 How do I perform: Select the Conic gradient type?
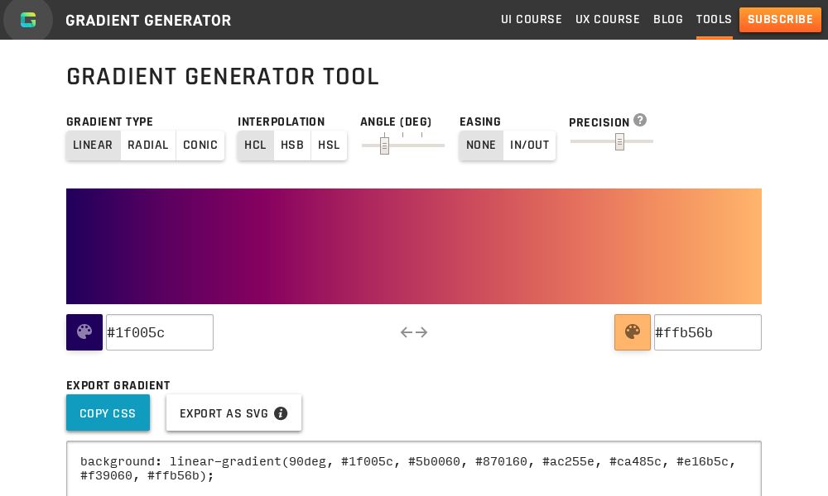click(x=200, y=145)
